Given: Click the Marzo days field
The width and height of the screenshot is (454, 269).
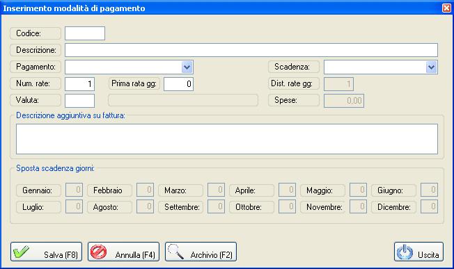Looking at the screenshot, I should (216, 190).
